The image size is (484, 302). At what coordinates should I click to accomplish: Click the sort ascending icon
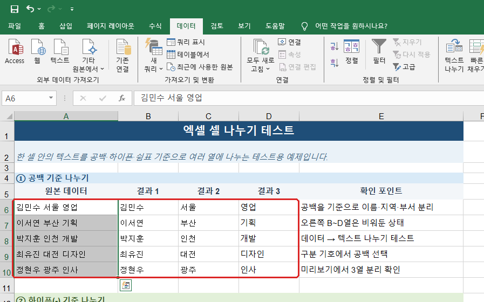[x=335, y=46]
